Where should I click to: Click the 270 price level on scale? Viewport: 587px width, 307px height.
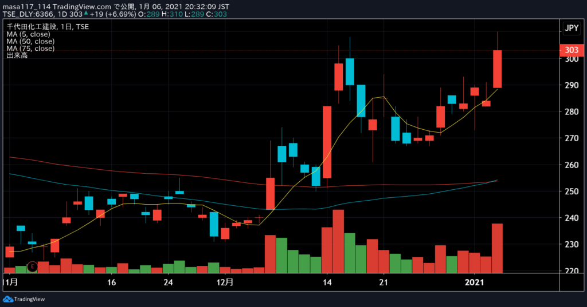click(x=572, y=138)
